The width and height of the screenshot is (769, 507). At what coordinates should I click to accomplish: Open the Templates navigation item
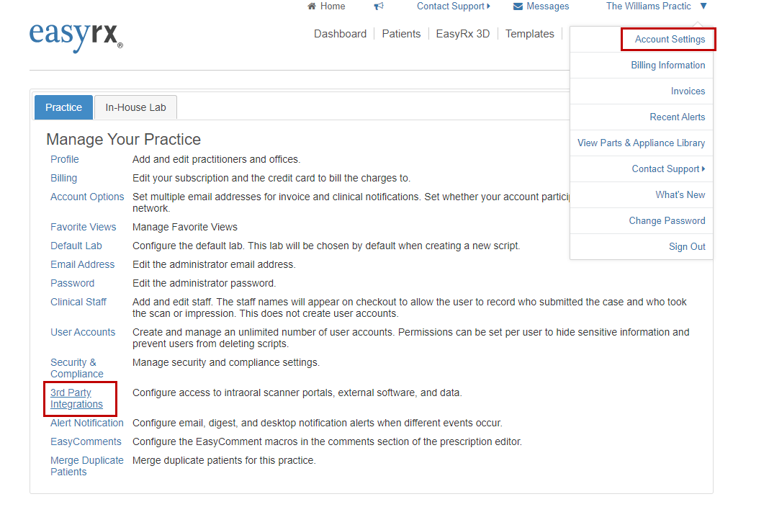(530, 34)
